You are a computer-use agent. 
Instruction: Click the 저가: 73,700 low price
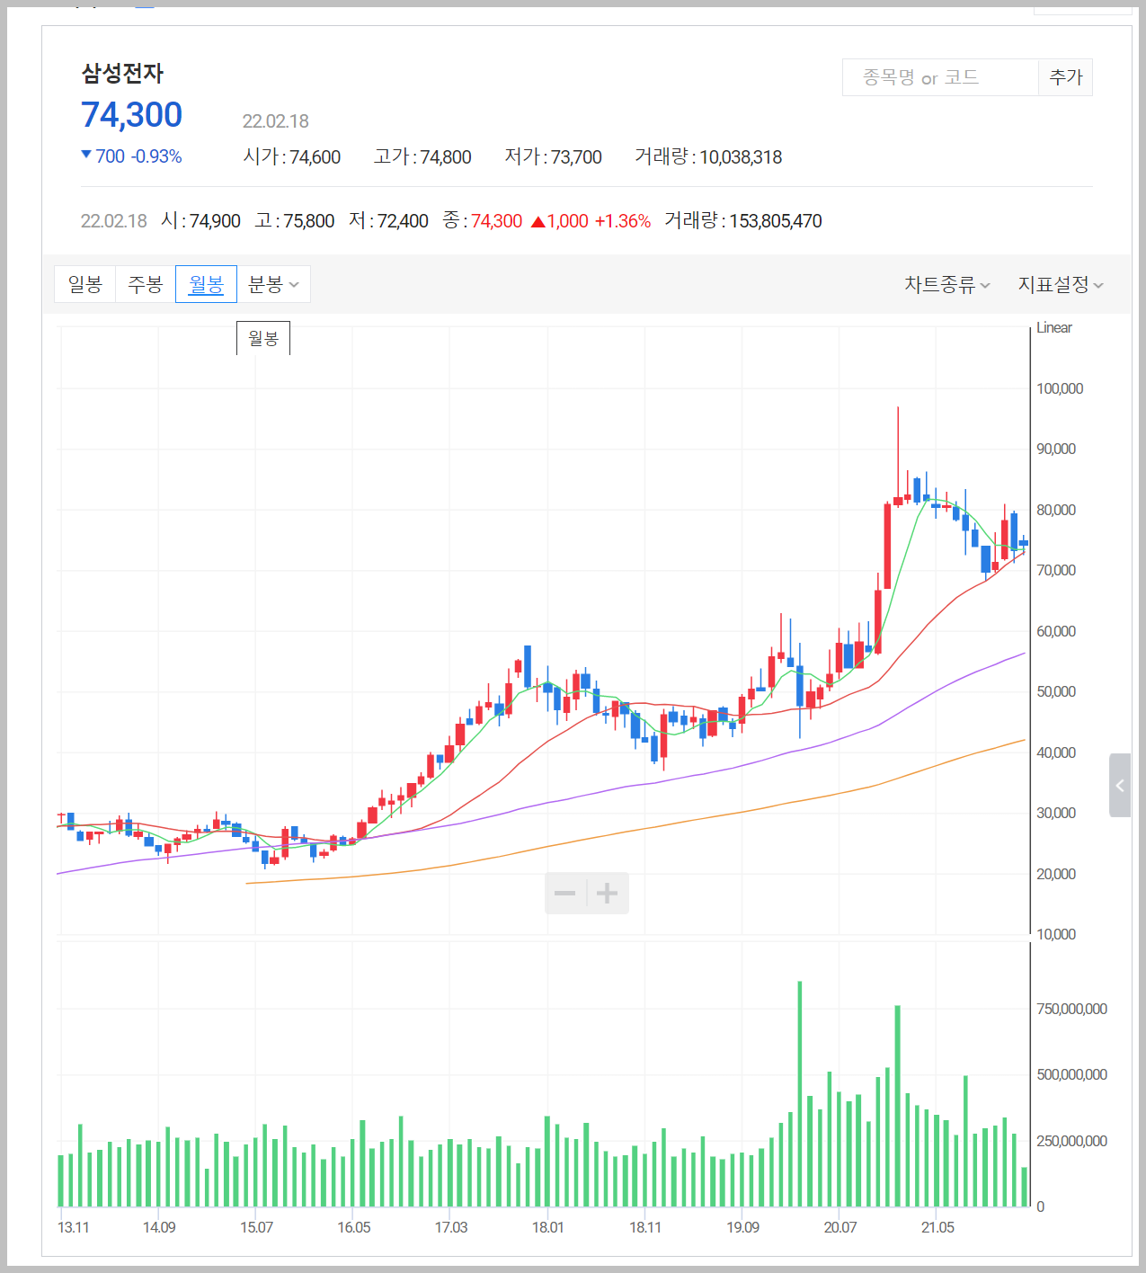click(553, 157)
